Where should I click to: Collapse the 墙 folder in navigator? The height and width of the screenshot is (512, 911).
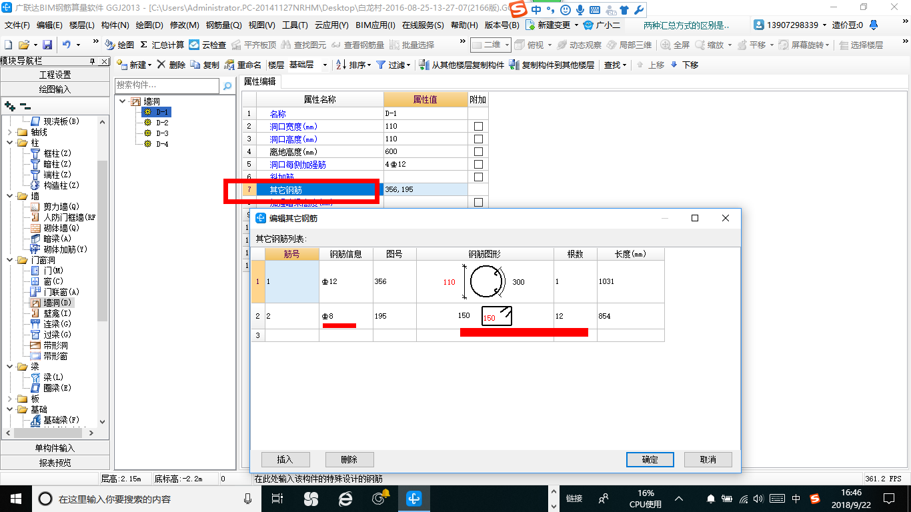click(x=10, y=196)
